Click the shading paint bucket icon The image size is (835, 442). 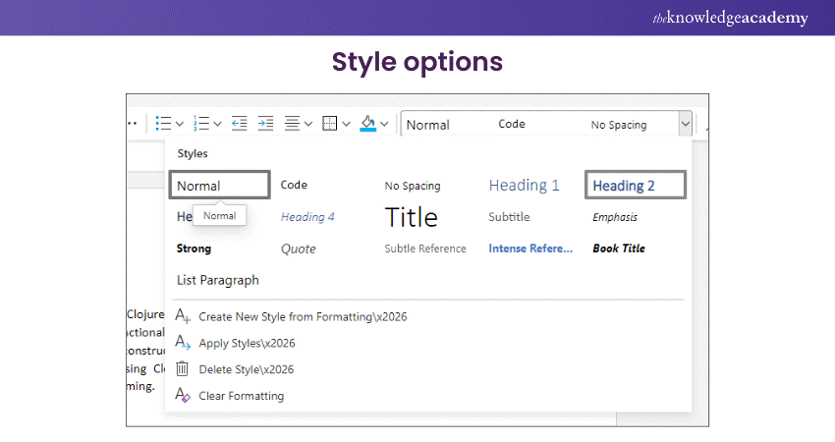coord(368,124)
